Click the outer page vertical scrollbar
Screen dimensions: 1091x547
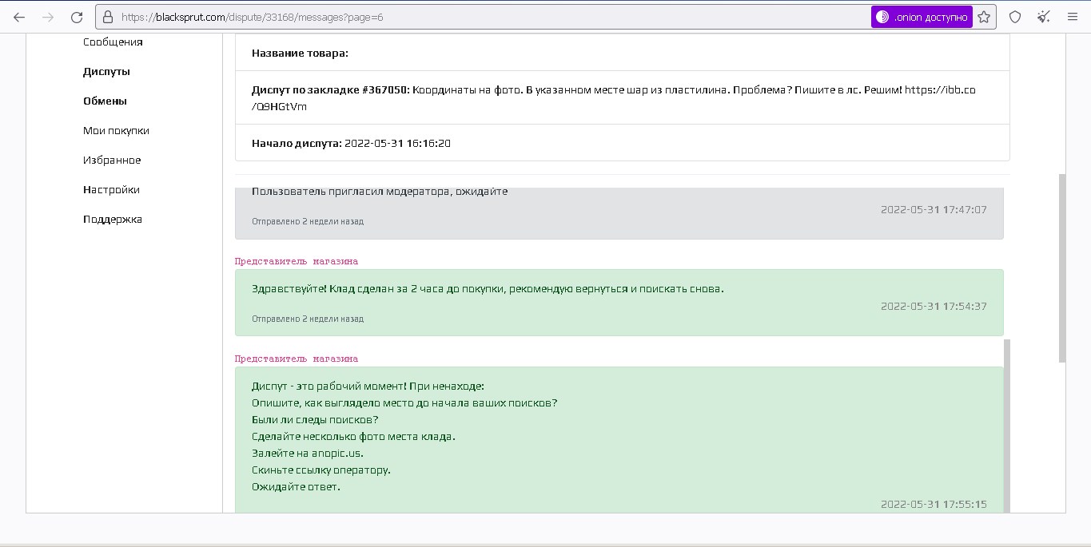point(1062,268)
